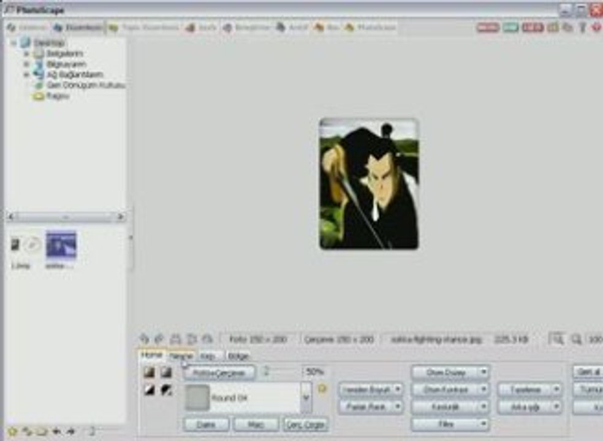Screen dimensions: 603x441
Task: Click the Daire button
Action: tap(206, 424)
